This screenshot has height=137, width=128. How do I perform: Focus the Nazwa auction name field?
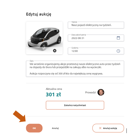coord(96,25)
